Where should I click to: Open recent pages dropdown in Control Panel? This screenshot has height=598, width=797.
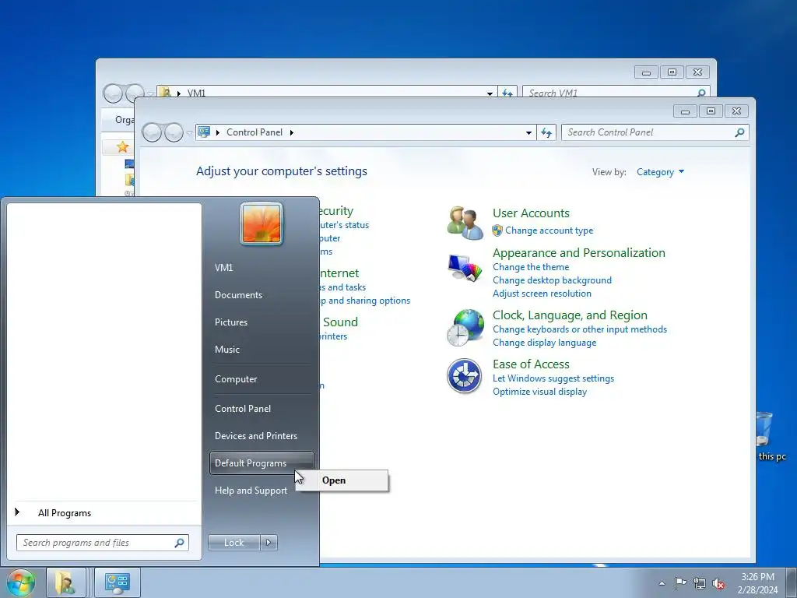[190, 133]
